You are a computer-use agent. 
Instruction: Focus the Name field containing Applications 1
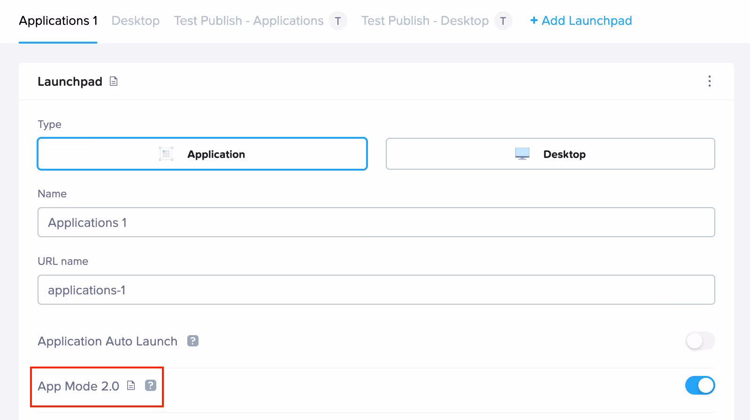click(376, 222)
